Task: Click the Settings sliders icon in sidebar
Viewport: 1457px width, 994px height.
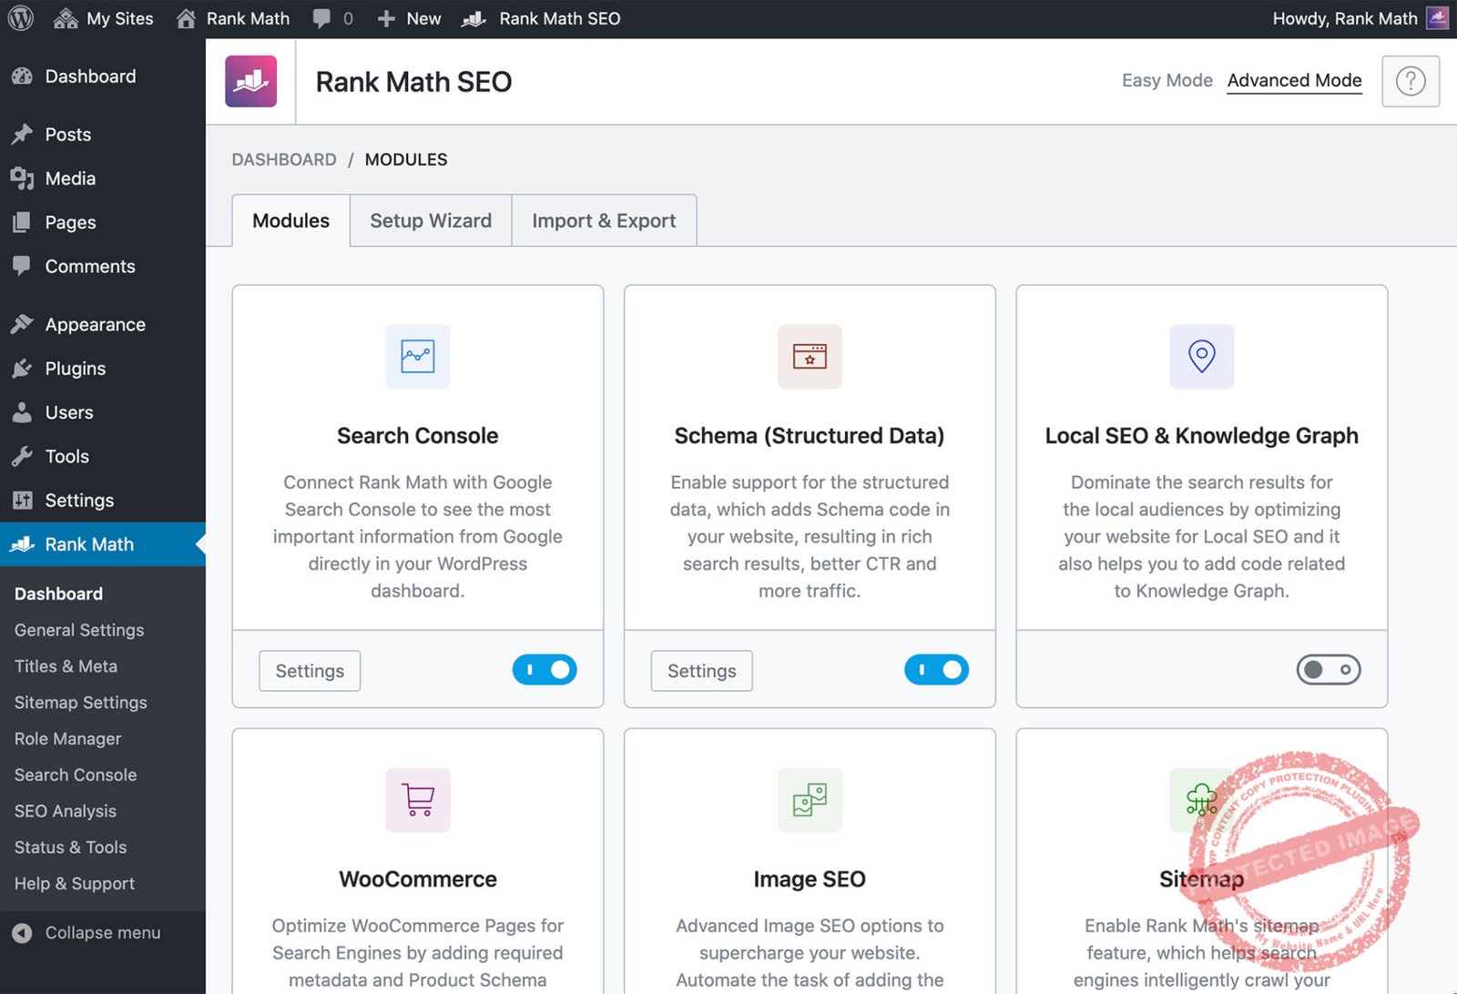Action: [22, 500]
